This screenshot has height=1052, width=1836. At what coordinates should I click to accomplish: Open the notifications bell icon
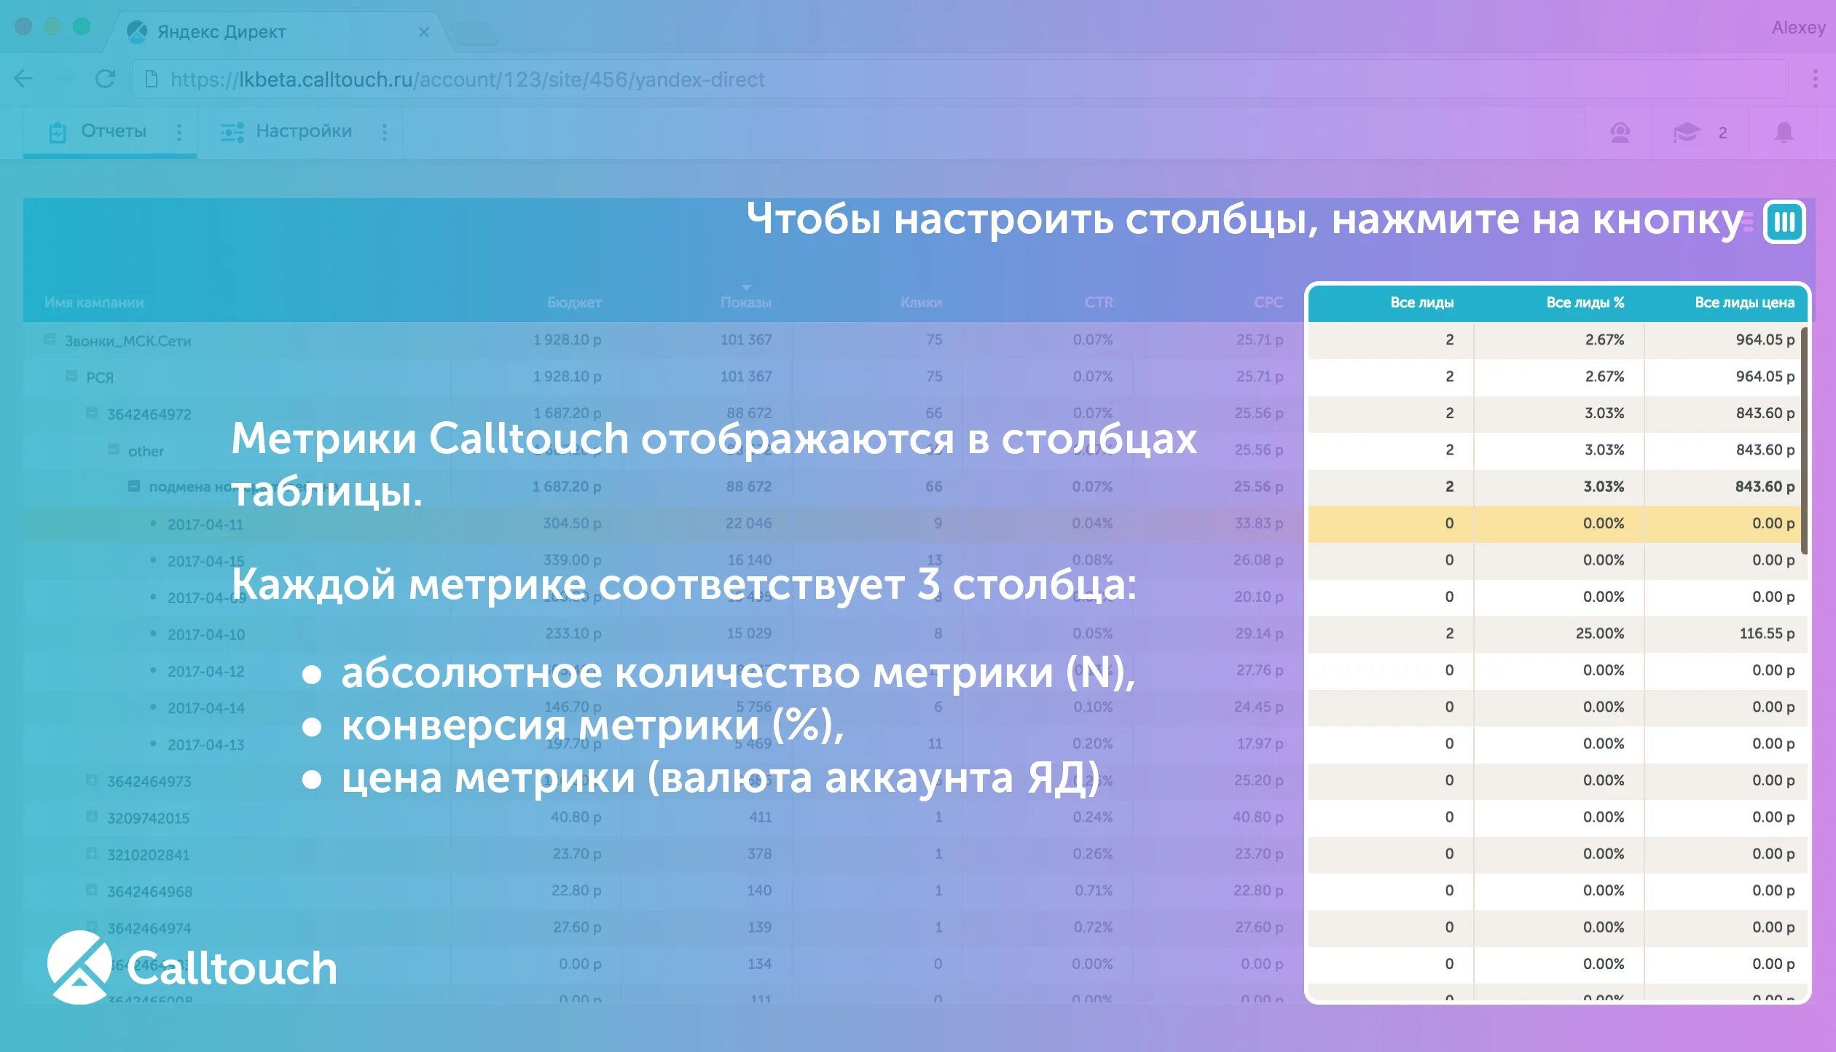click(1783, 133)
